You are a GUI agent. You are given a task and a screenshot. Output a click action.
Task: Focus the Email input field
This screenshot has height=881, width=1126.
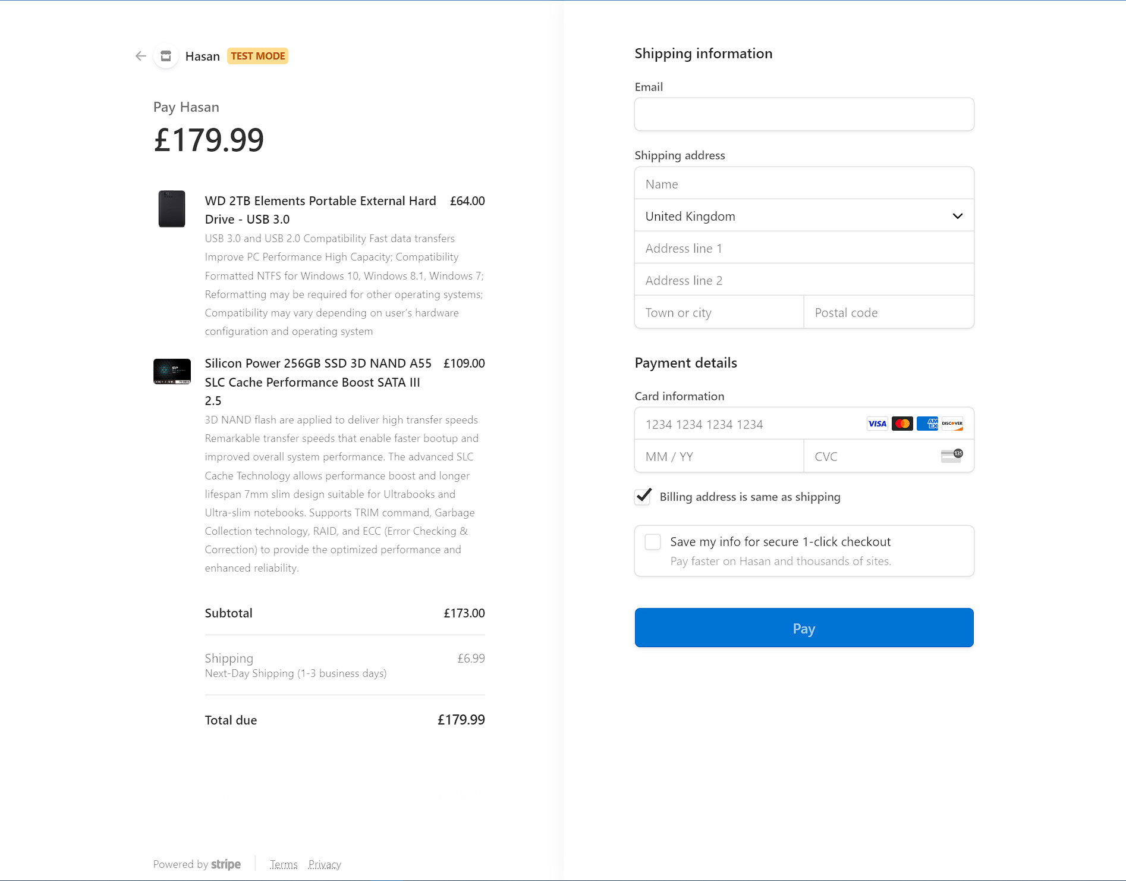pyautogui.click(x=804, y=114)
